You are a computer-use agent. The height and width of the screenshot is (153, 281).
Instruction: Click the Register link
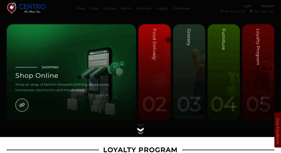pyautogui.click(x=268, y=6)
